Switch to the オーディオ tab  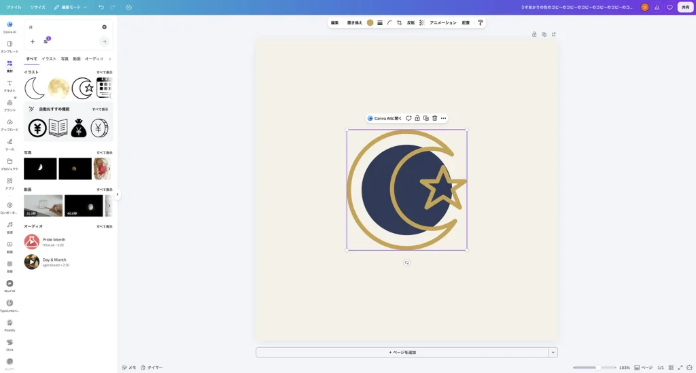coord(94,59)
